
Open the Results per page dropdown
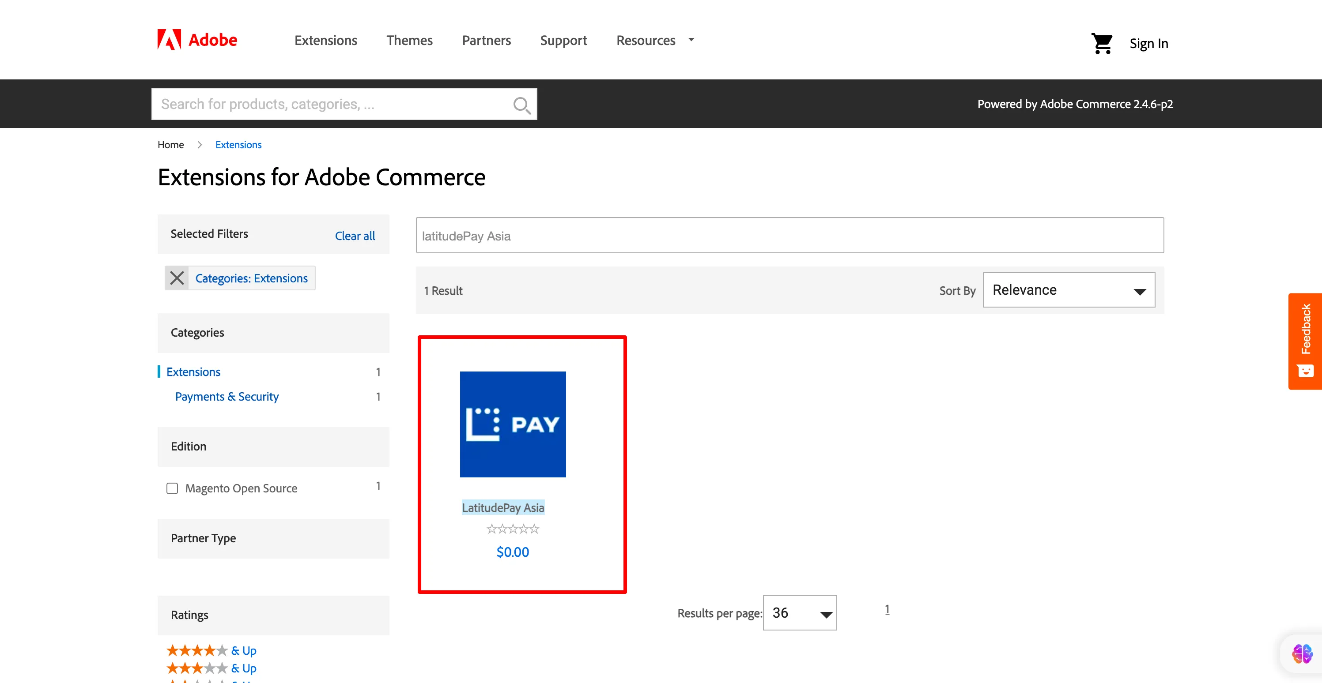click(x=800, y=613)
